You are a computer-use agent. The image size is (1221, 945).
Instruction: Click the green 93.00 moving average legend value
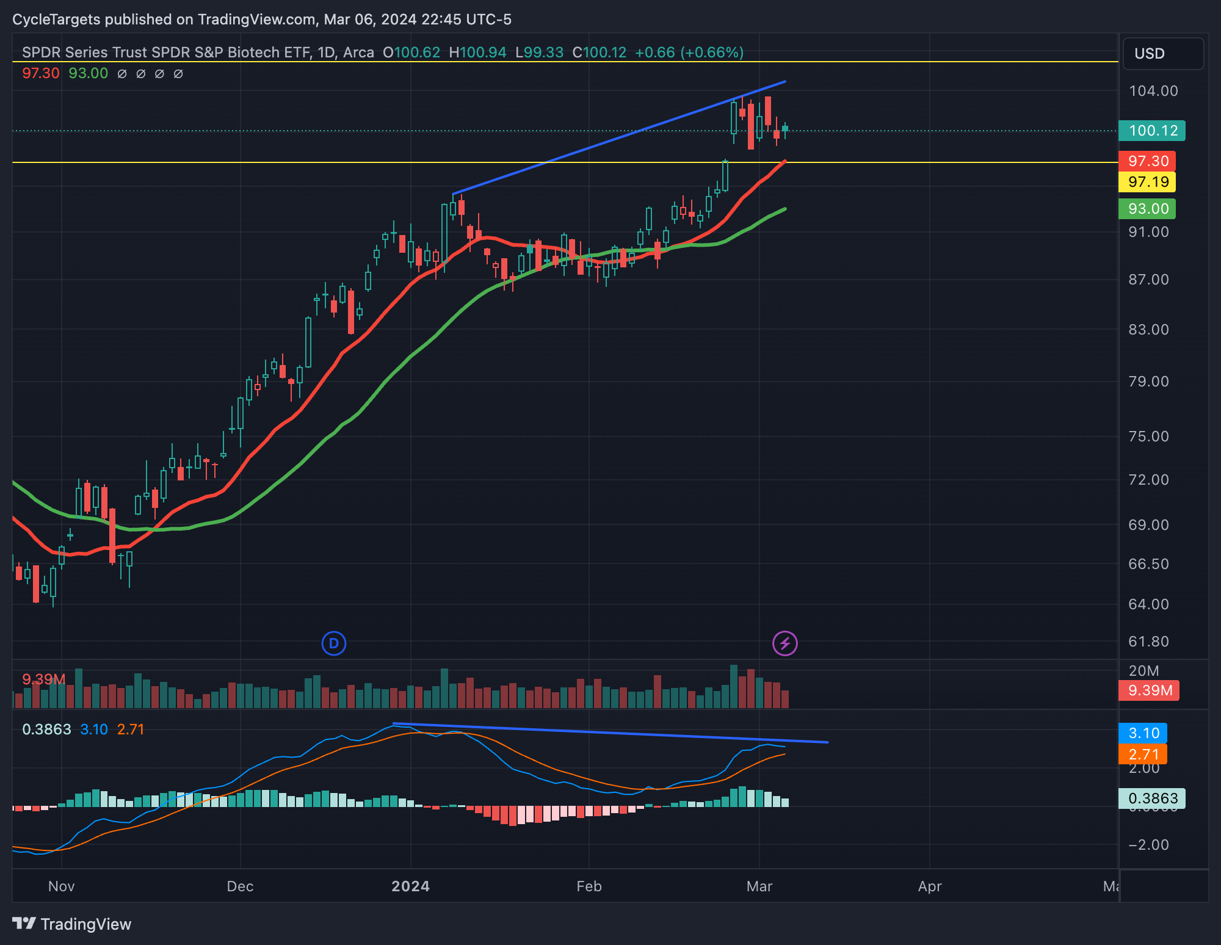tap(88, 73)
